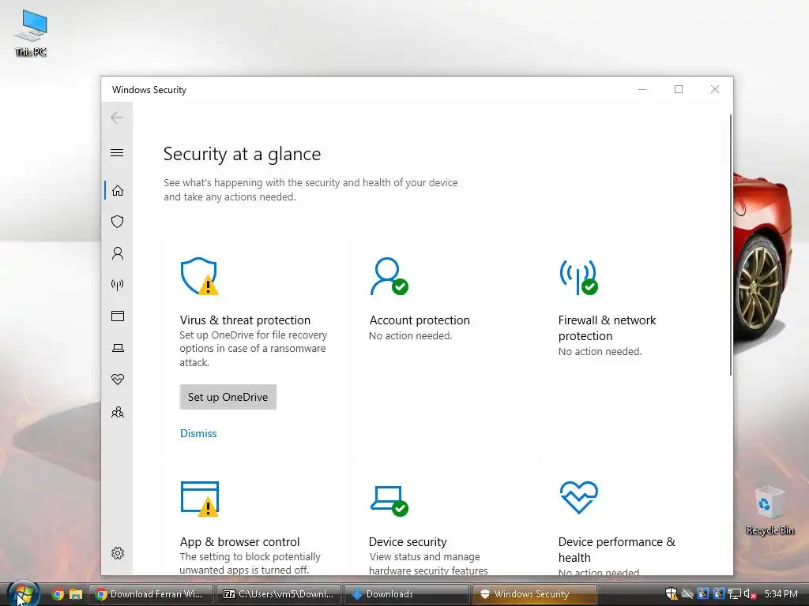Open Device performance heart icon in sidebar
The height and width of the screenshot is (606, 809).
click(x=118, y=380)
